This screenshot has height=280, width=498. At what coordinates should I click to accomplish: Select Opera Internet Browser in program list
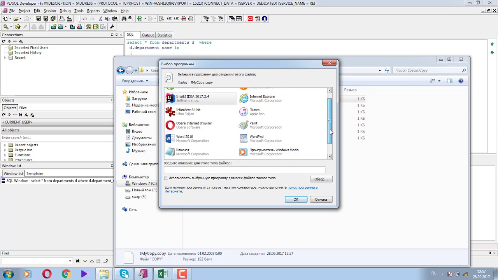(200, 125)
